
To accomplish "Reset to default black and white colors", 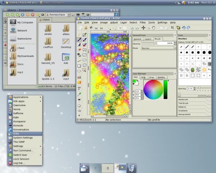I will tap(134, 84).
